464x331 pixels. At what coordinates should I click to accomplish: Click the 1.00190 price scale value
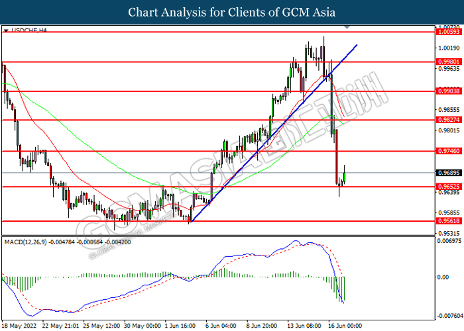point(449,48)
